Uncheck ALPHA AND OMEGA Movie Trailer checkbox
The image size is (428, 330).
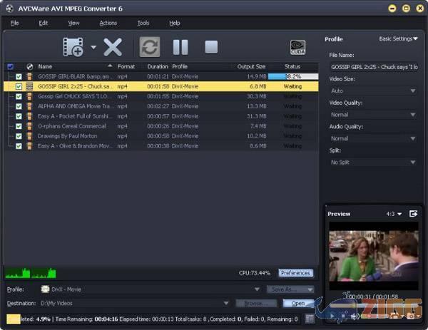(x=19, y=106)
